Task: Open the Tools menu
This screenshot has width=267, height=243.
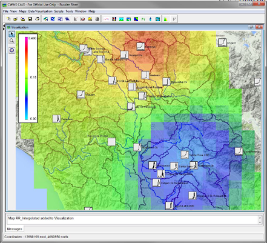Action: coord(69,12)
